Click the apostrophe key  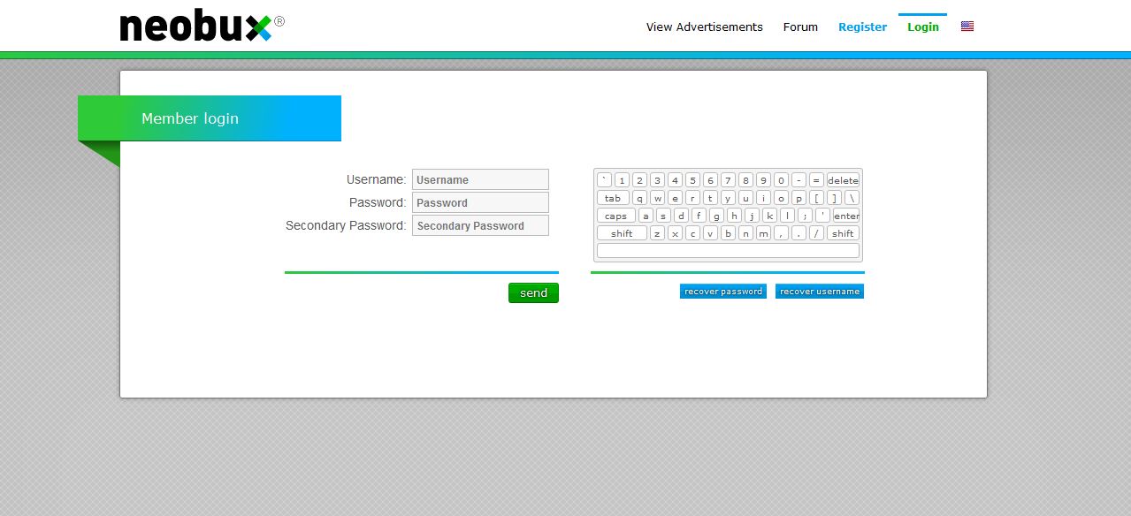coord(822,216)
